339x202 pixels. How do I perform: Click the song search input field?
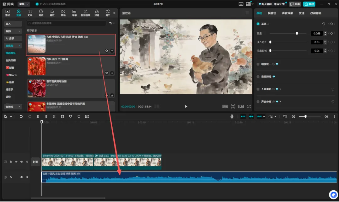67,23
